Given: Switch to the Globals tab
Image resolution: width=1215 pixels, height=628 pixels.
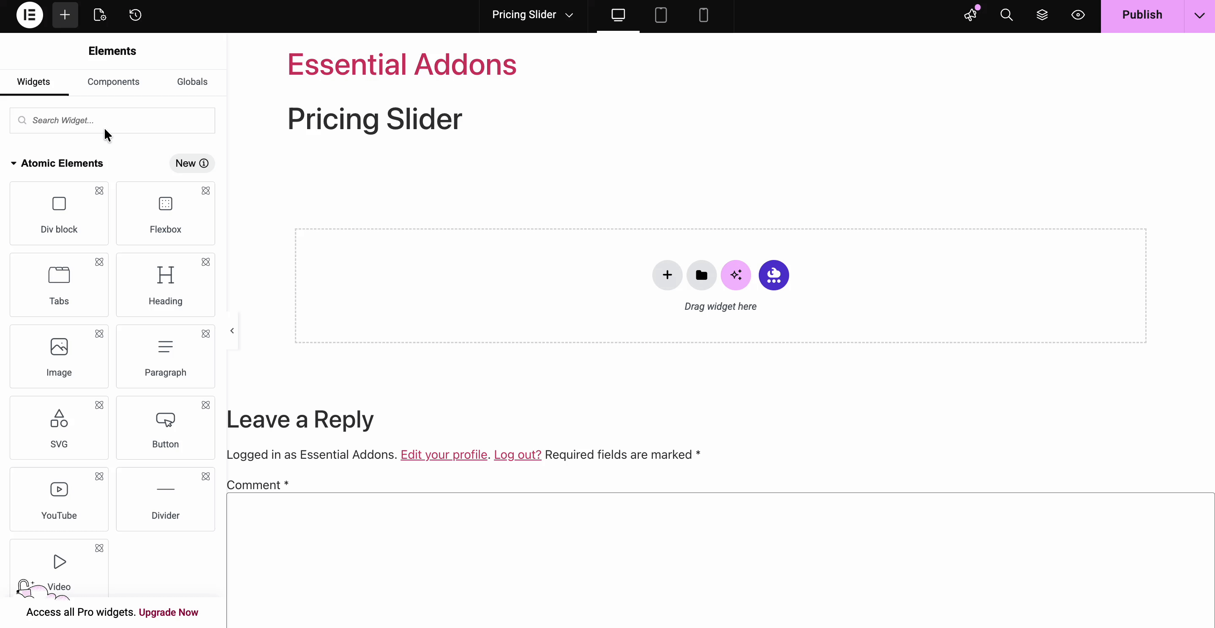Looking at the screenshot, I should pyautogui.click(x=192, y=81).
